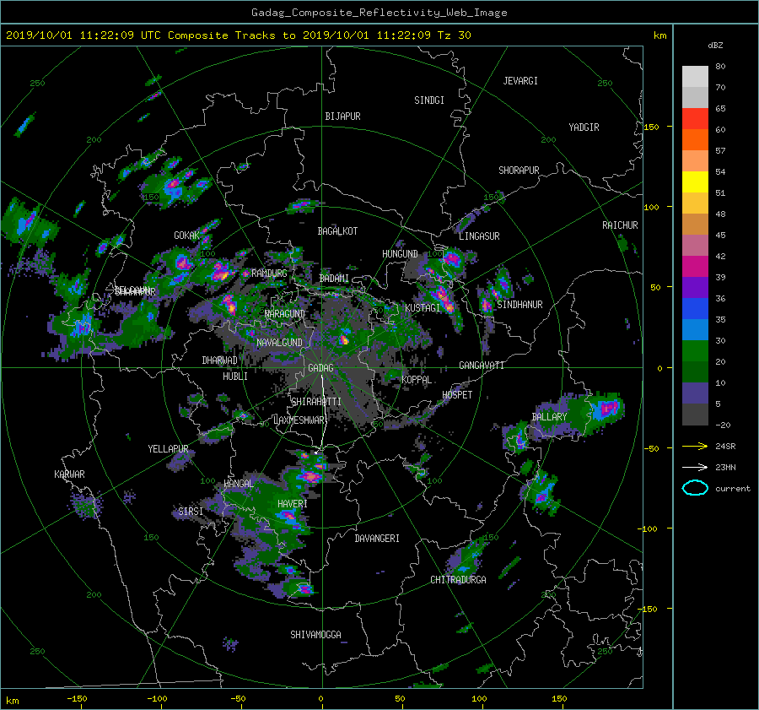
Task: Click the LINGASUR city label
Action: coord(479,236)
